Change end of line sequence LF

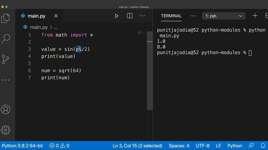click(x=218, y=146)
